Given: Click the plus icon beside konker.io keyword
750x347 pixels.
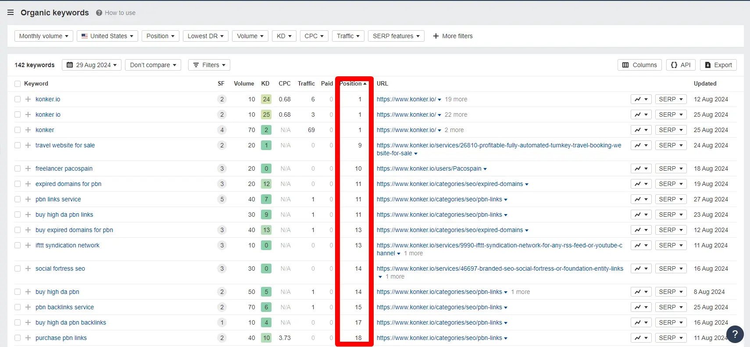Looking at the screenshot, I should click(x=28, y=99).
